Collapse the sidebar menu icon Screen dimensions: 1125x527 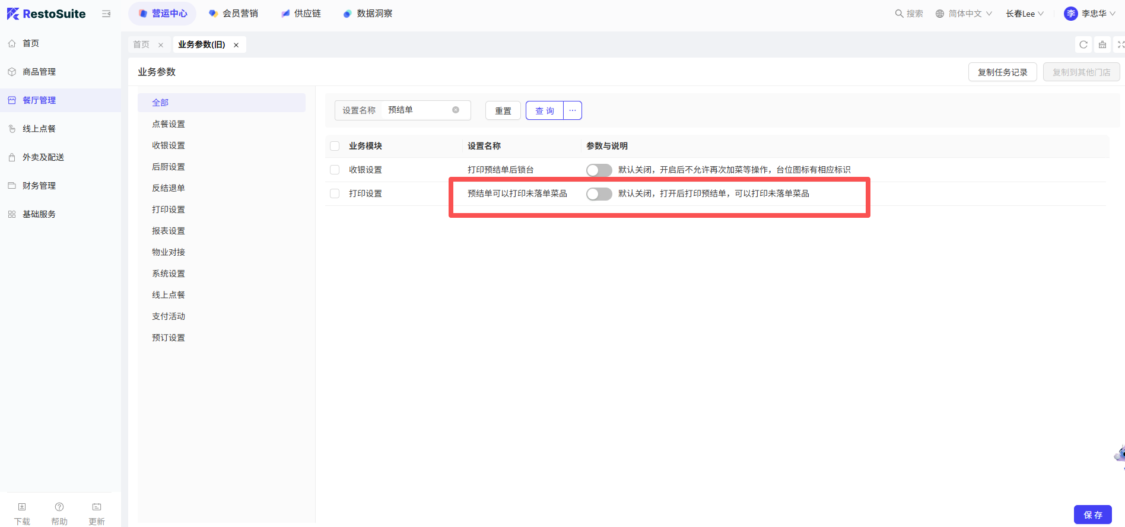[x=106, y=14]
